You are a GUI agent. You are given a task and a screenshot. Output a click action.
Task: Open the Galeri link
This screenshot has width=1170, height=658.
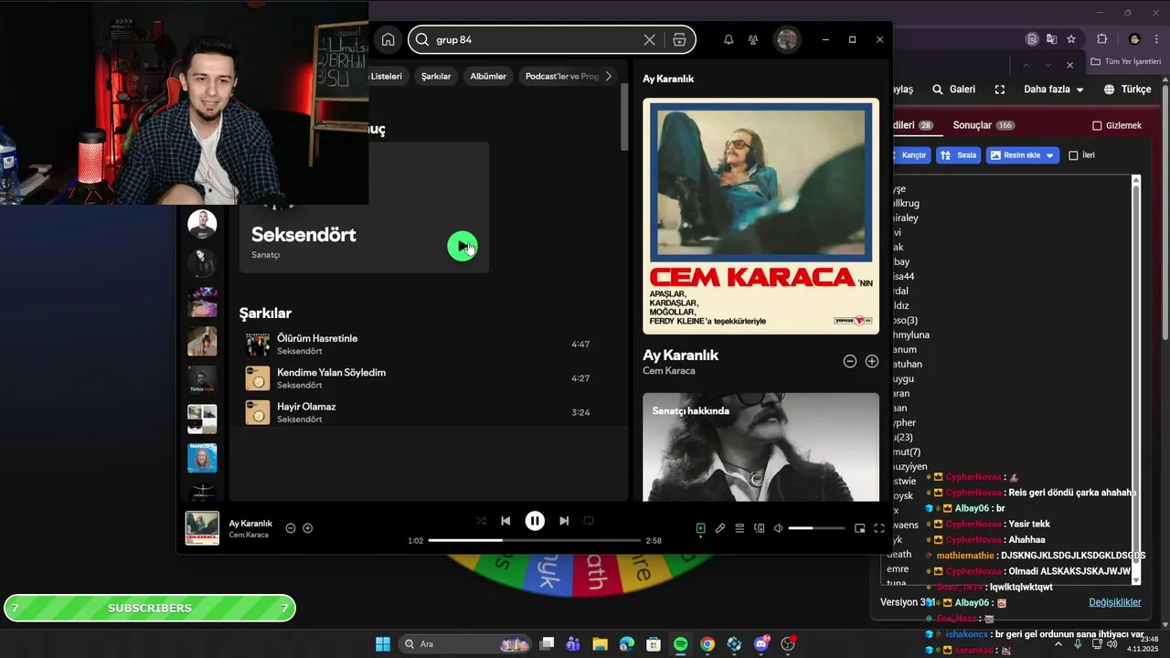point(953,90)
